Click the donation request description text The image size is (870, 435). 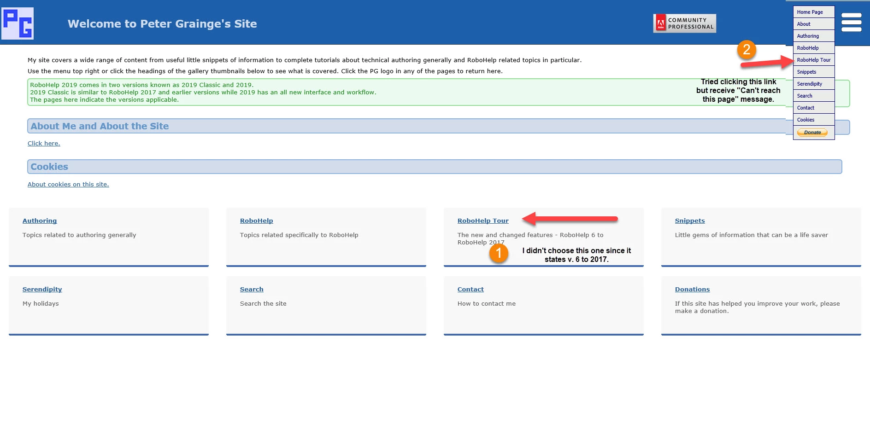click(x=758, y=307)
